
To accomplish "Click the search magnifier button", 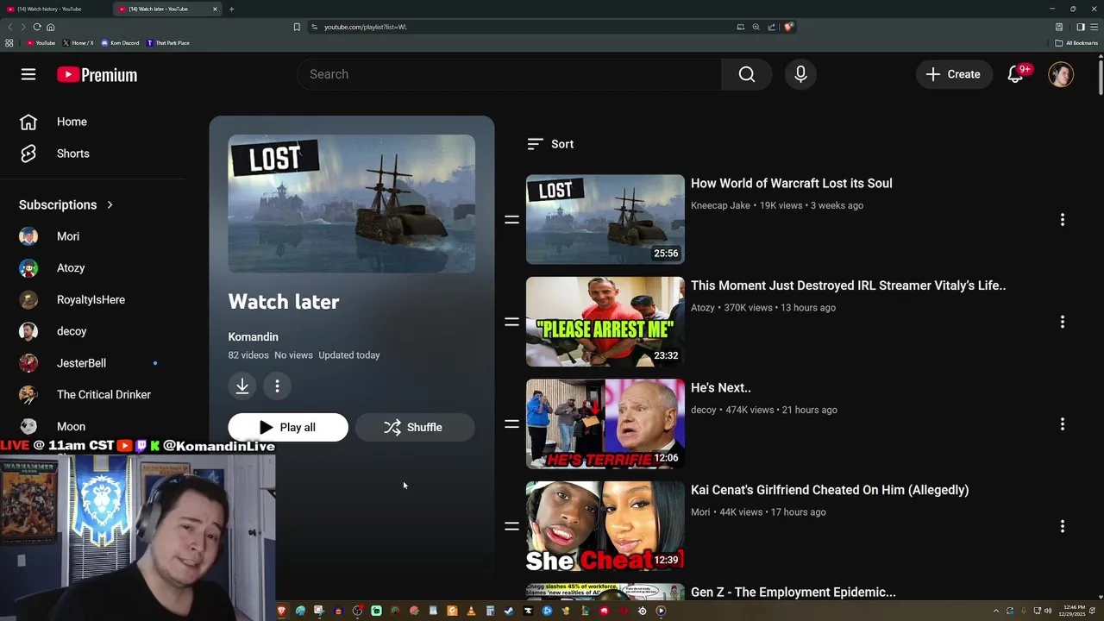I will (747, 74).
